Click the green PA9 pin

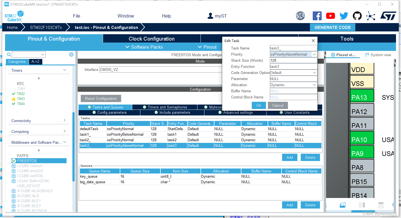[x=362, y=152]
